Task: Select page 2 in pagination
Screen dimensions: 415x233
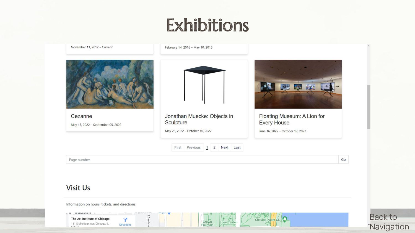Action: click(214, 147)
